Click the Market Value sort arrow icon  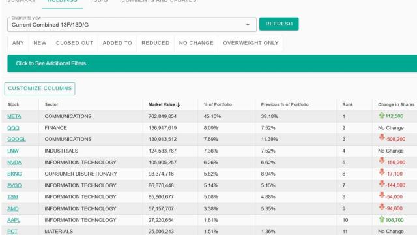(179, 104)
